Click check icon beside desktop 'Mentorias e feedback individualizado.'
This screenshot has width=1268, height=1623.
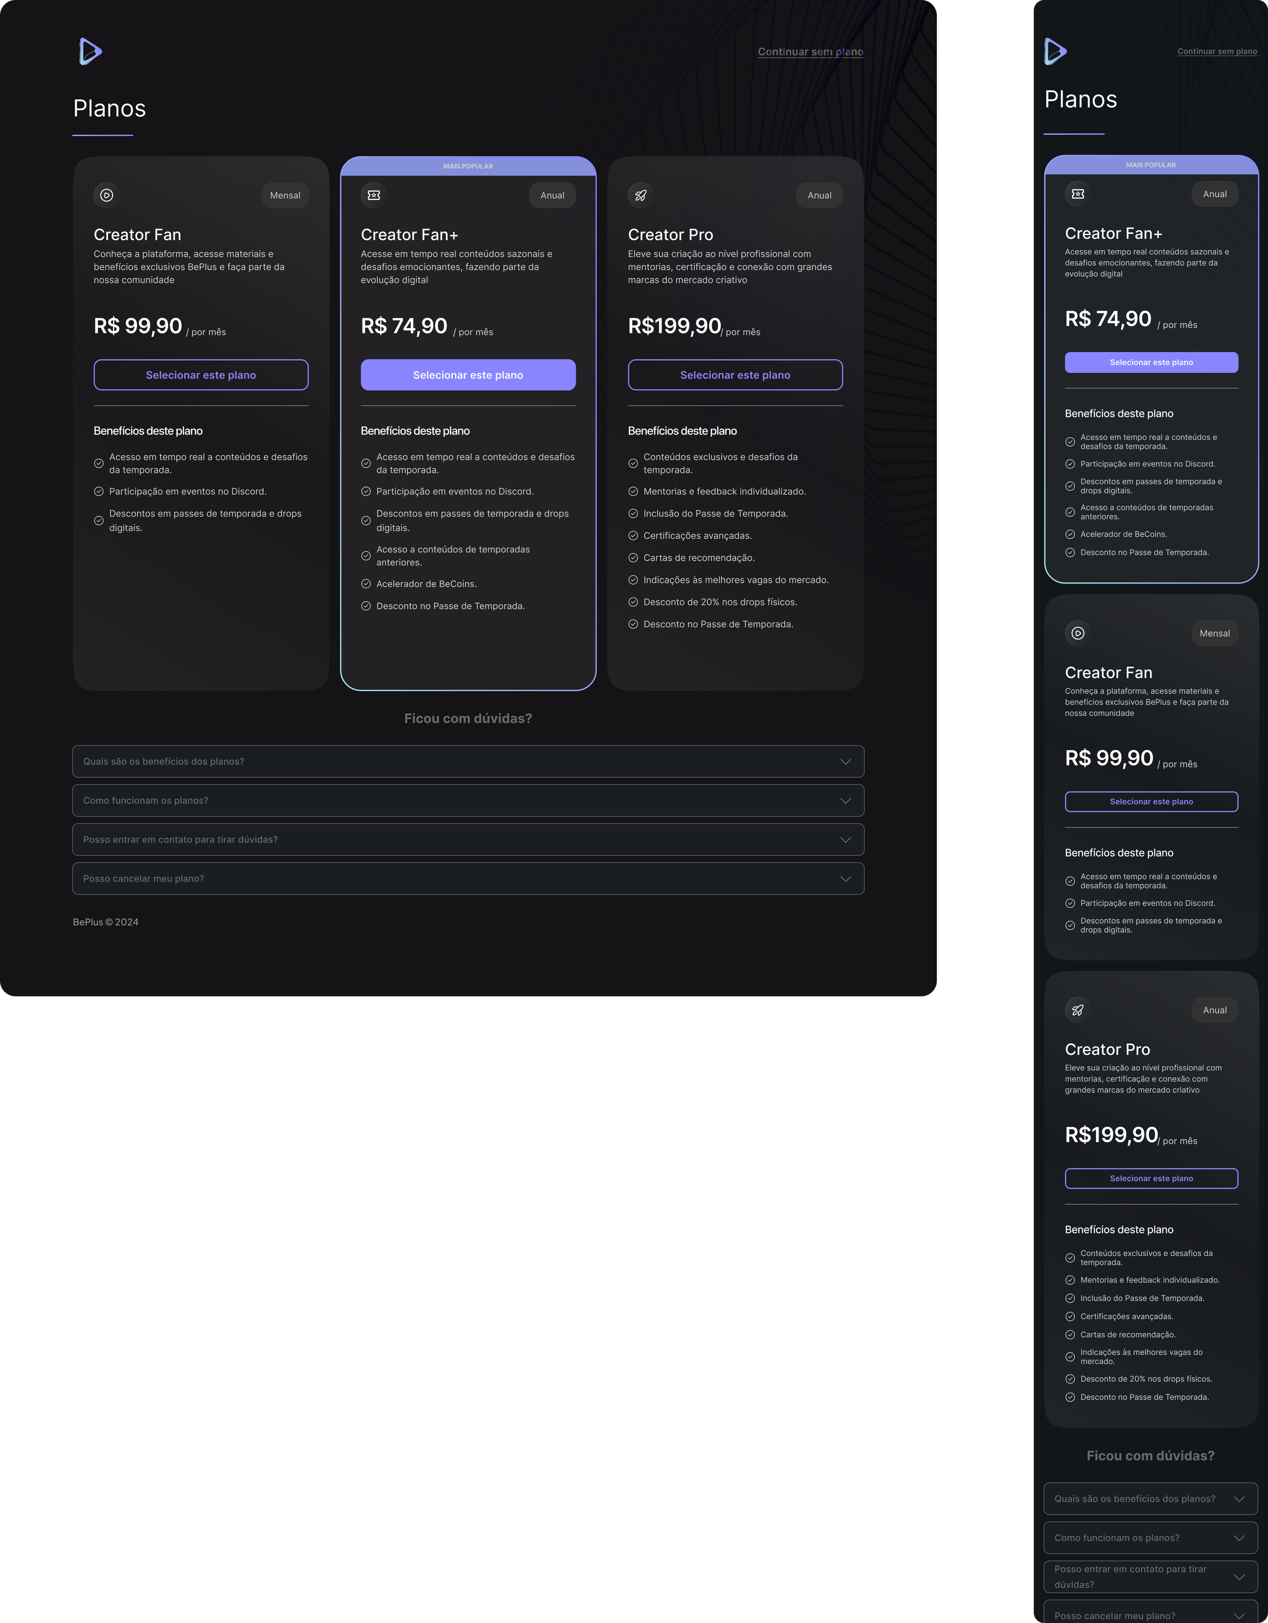[633, 491]
